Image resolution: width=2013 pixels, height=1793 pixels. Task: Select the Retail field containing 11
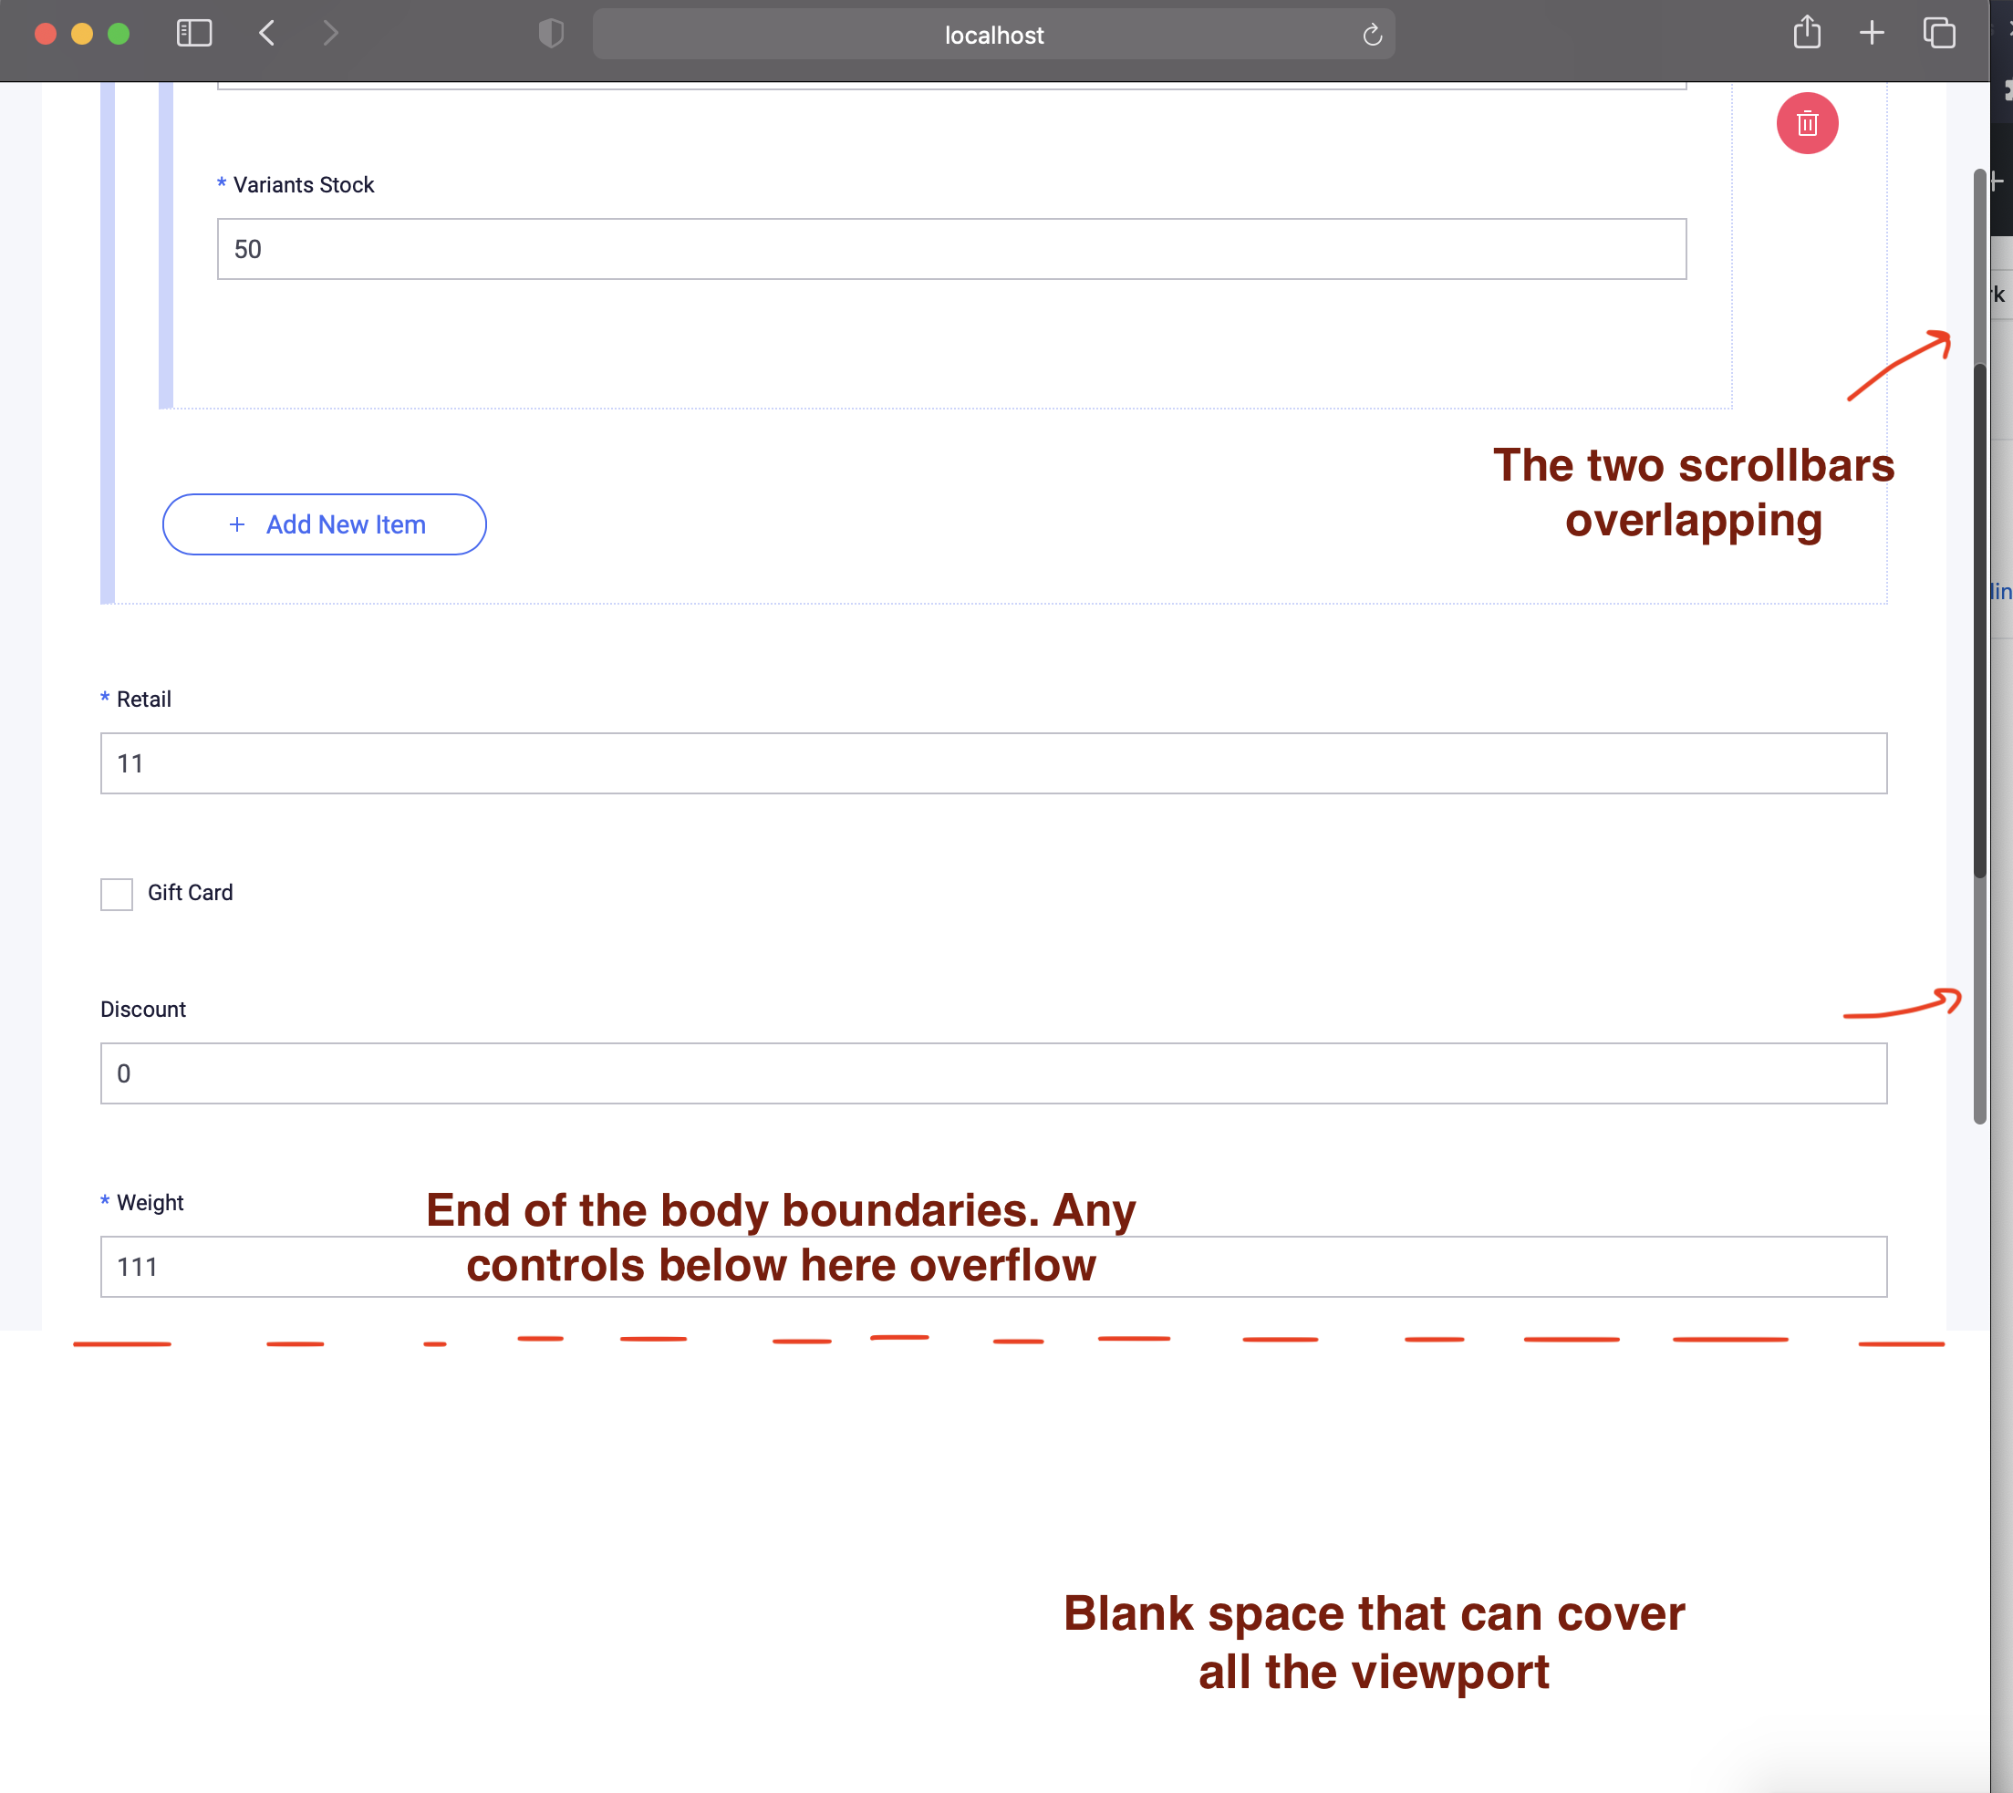(993, 762)
